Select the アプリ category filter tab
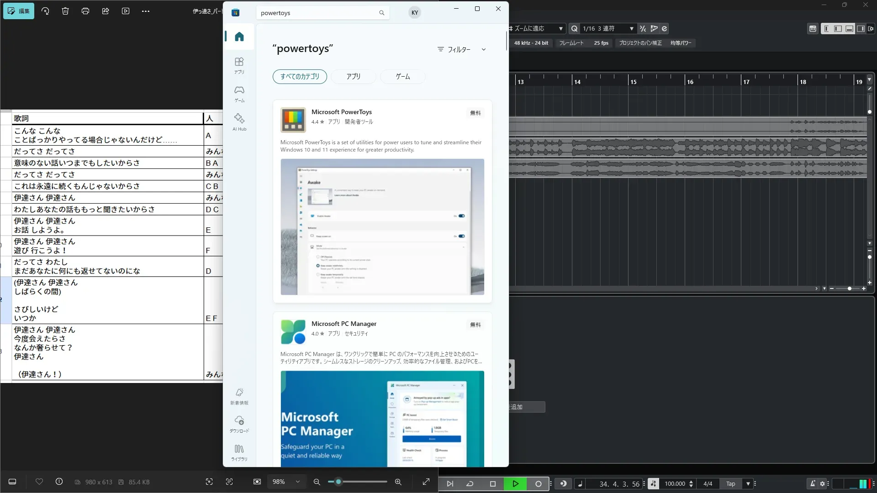The image size is (877, 493). click(353, 76)
